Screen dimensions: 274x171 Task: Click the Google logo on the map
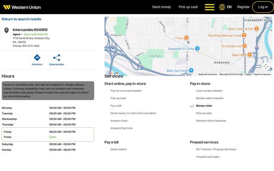(x=113, y=73)
